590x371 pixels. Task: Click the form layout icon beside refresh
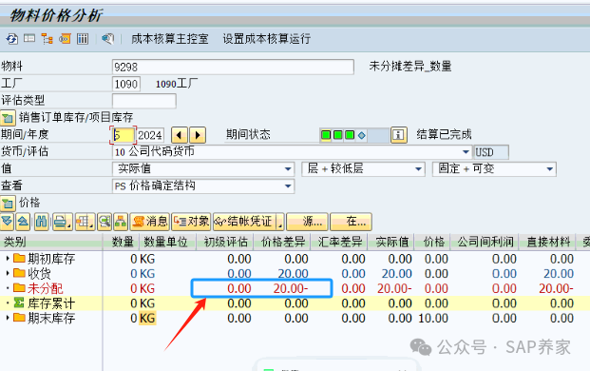(29, 38)
